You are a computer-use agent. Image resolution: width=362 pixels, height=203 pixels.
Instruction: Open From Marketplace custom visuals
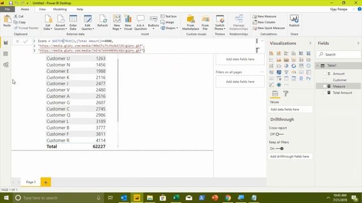[191, 23]
